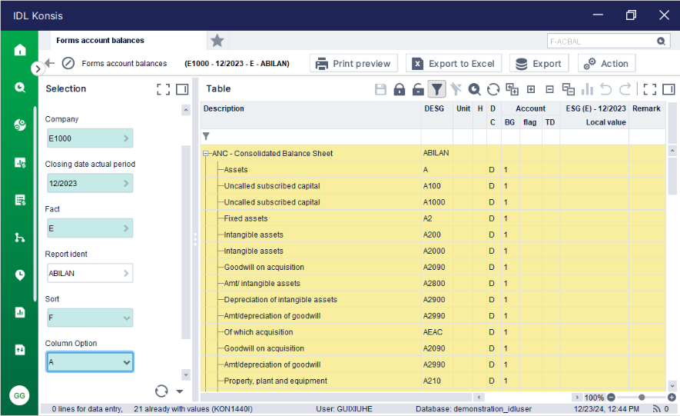Select the Of which acquisition row
The image size is (680, 416).
(x=433, y=332)
